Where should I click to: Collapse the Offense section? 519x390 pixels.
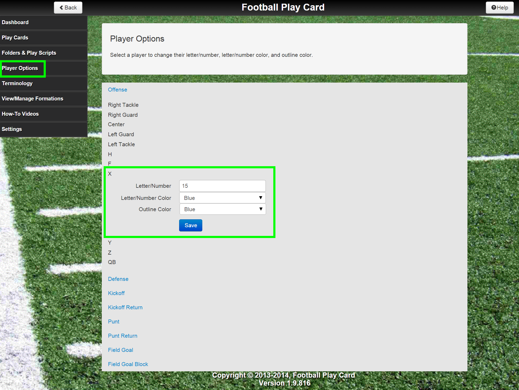pyautogui.click(x=117, y=90)
